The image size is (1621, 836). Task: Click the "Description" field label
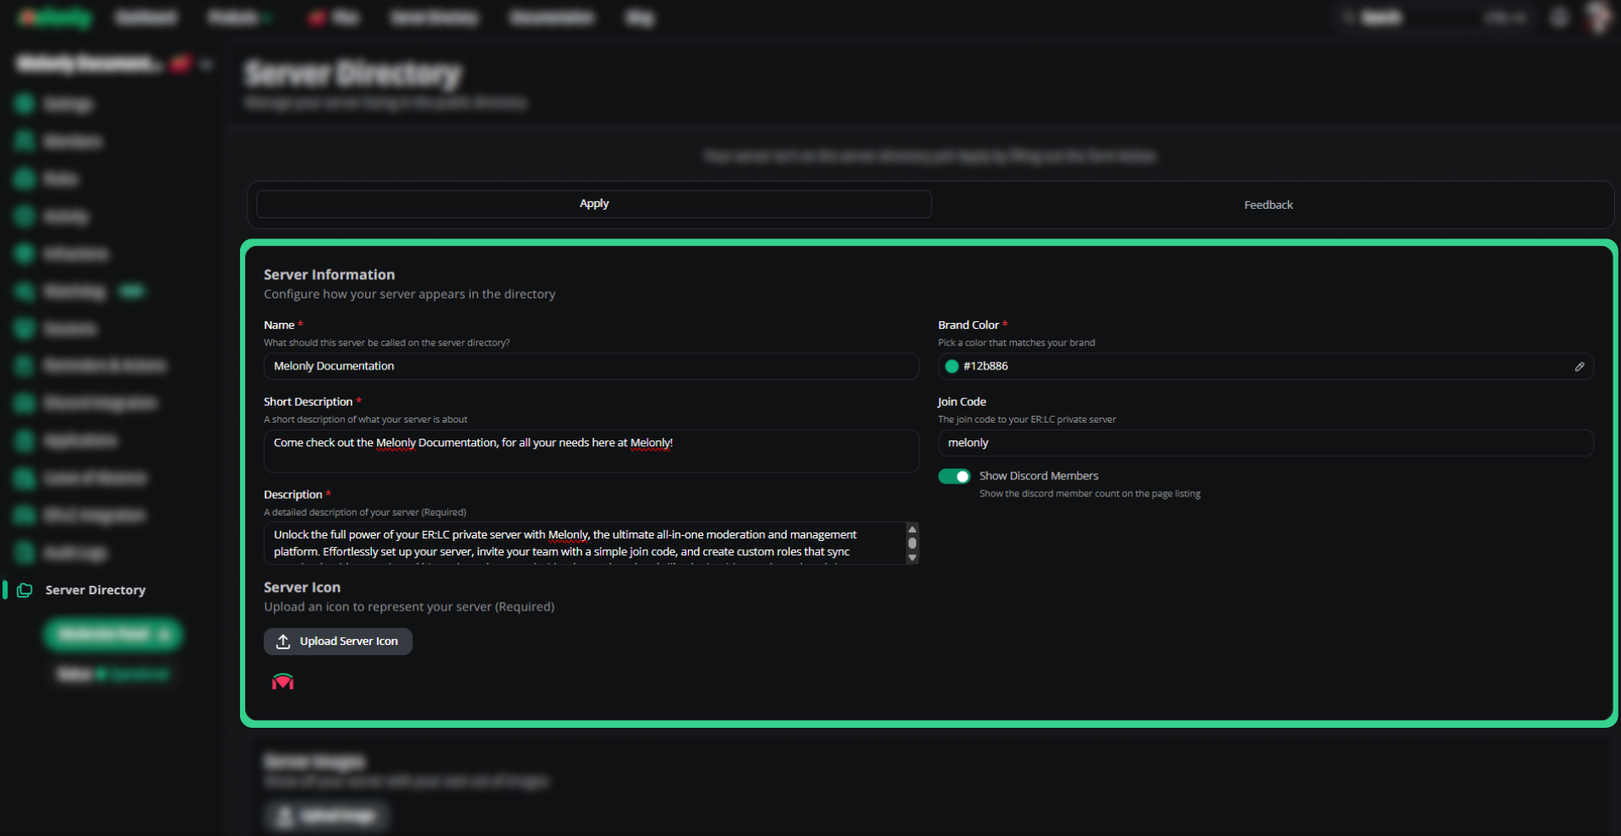[x=292, y=494]
